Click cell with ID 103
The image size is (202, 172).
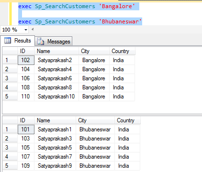(x=26, y=139)
